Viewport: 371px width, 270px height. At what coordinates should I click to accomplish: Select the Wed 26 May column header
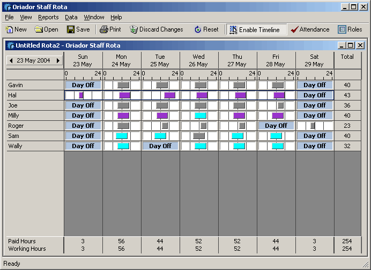click(x=199, y=60)
